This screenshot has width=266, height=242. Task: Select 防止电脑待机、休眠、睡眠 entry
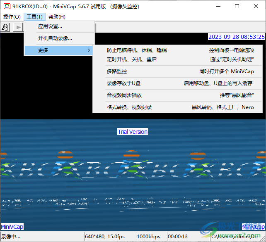pos(177,50)
